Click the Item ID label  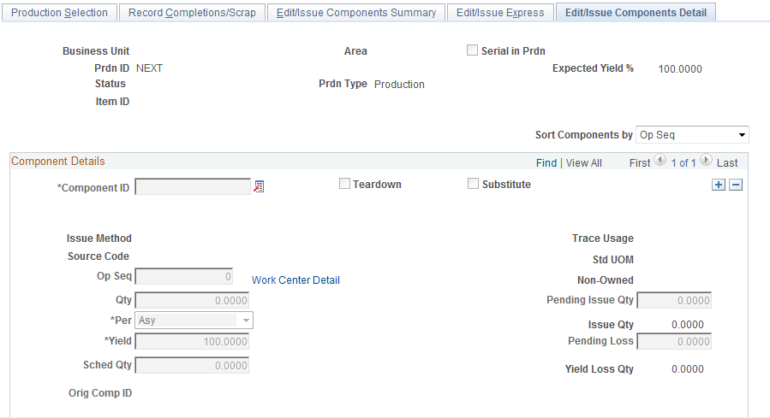click(x=112, y=102)
